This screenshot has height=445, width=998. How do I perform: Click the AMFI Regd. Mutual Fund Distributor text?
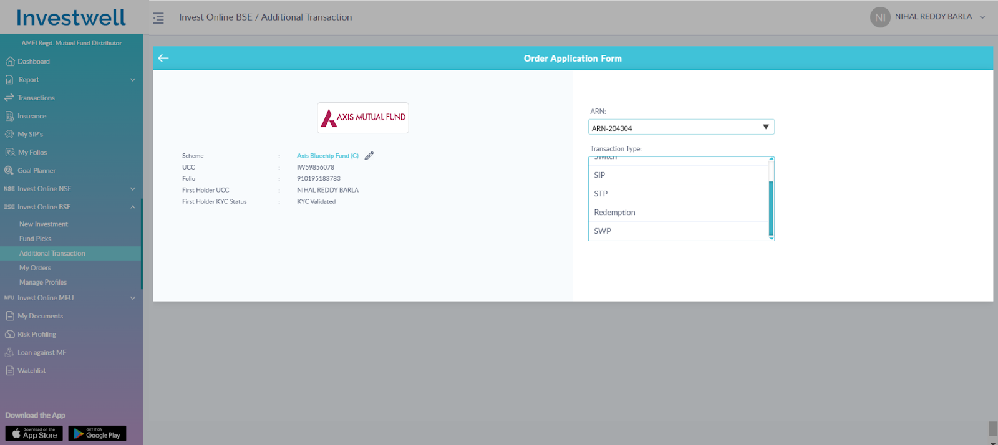(x=72, y=43)
